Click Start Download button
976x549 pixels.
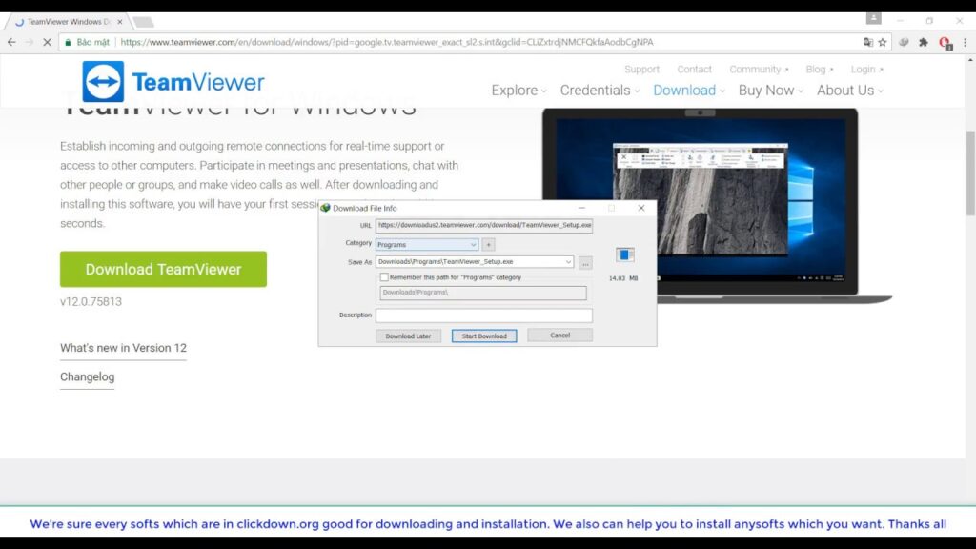coord(484,336)
